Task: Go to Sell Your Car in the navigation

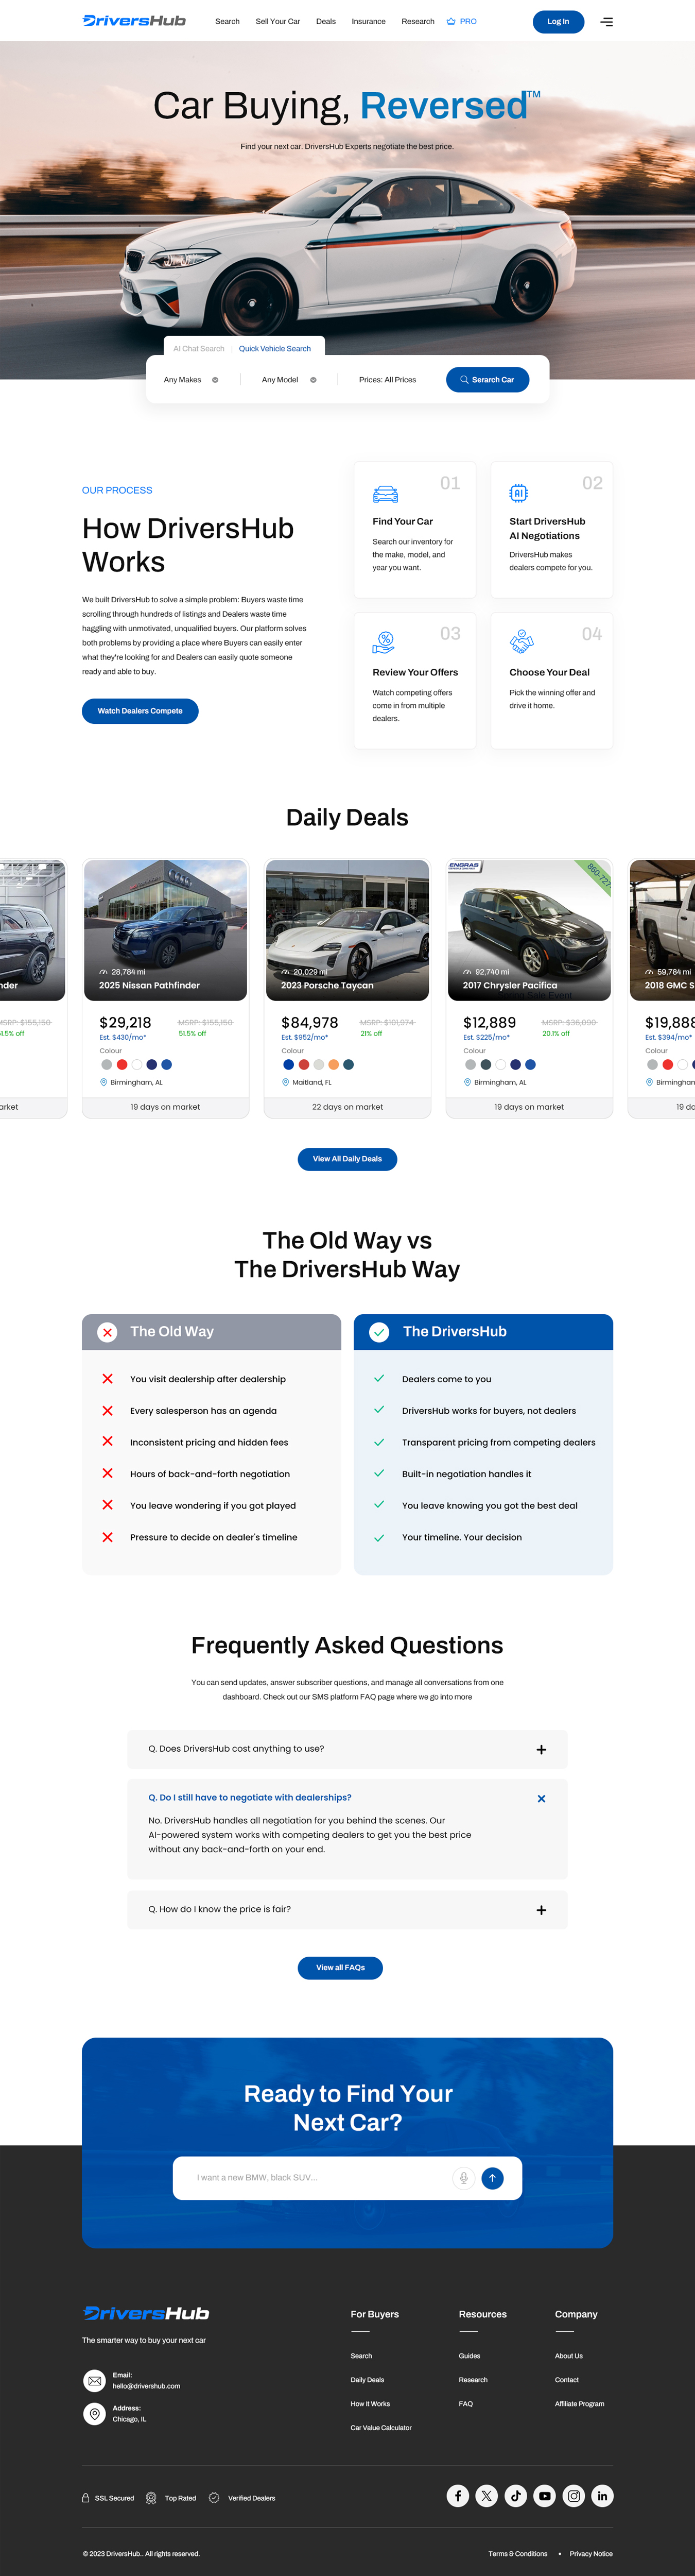Action: coord(277,21)
